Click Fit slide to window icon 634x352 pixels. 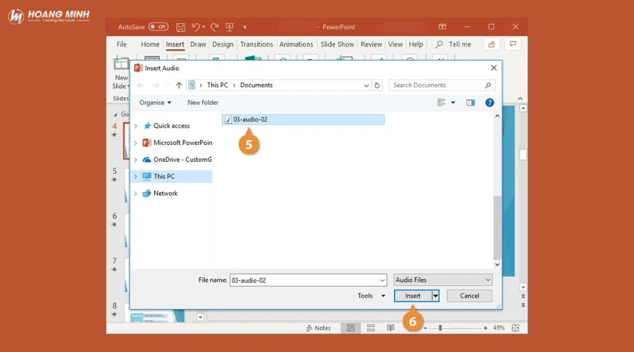click(516, 328)
